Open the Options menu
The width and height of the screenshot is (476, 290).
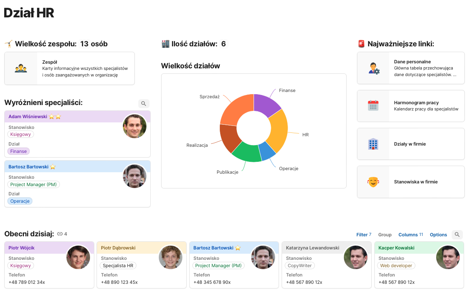pos(438,235)
